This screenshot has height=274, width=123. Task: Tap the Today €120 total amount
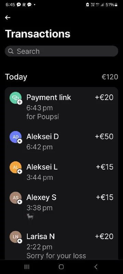point(110,77)
